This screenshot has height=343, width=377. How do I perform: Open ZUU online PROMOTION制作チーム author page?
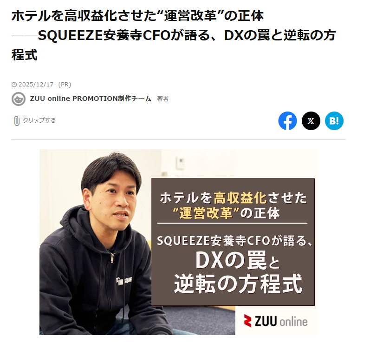point(91,99)
